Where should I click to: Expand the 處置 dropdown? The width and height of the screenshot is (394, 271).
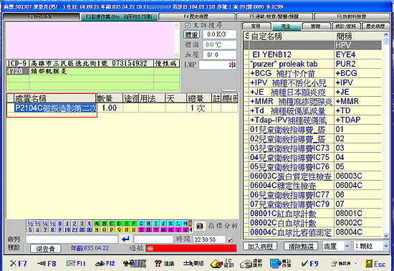point(347,246)
